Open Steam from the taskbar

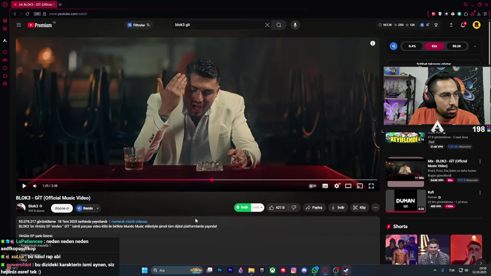(346, 270)
